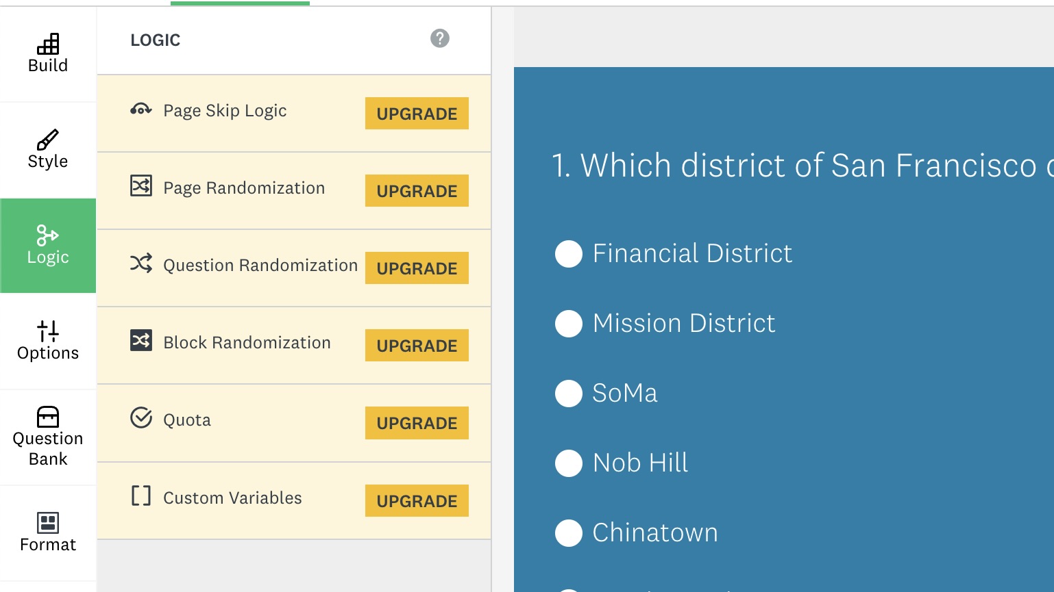
Task: Click the Page Skip Logic icon
Action: [x=141, y=110]
